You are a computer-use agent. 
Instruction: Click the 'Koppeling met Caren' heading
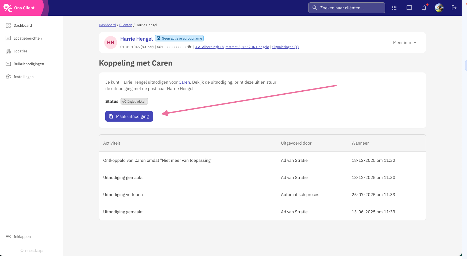pyautogui.click(x=136, y=63)
